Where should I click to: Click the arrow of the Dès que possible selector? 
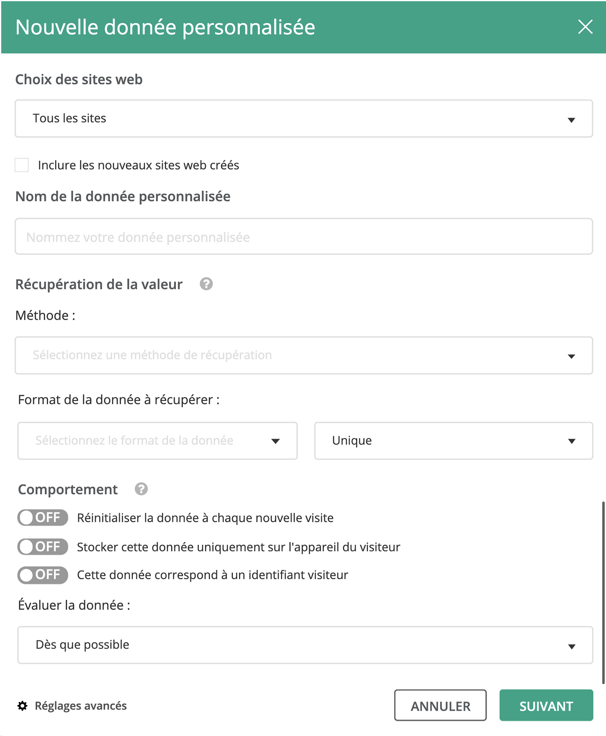[x=571, y=646]
